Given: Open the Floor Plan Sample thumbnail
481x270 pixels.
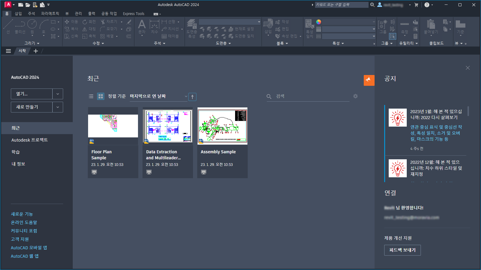Looking at the screenshot, I should coord(113,126).
